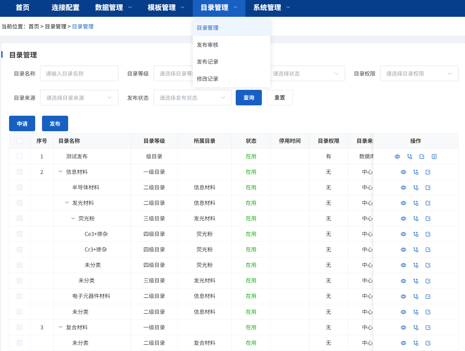
Task: Select 修改记录 in the open menu
Action: pyautogui.click(x=208, y=79)
